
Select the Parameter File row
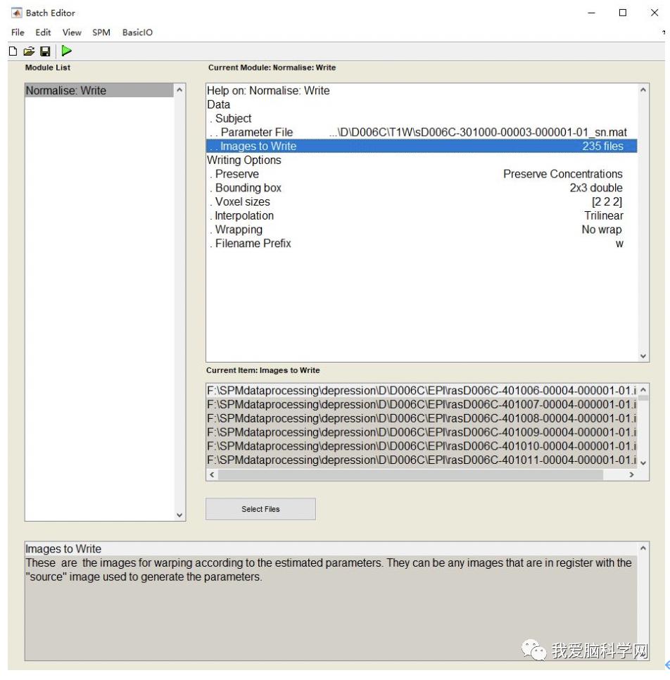(x=422, y=132)
